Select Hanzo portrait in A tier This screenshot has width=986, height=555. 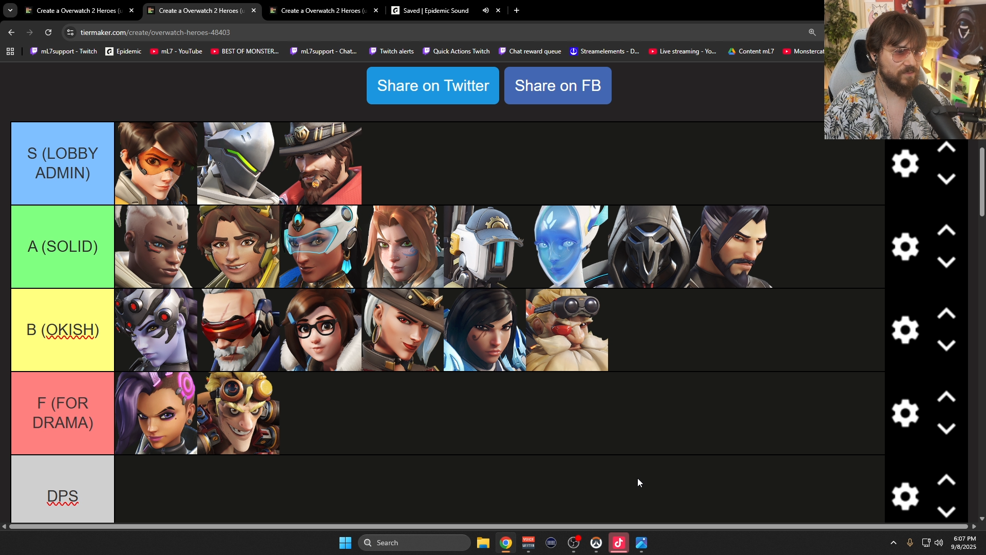coord(731,247)
